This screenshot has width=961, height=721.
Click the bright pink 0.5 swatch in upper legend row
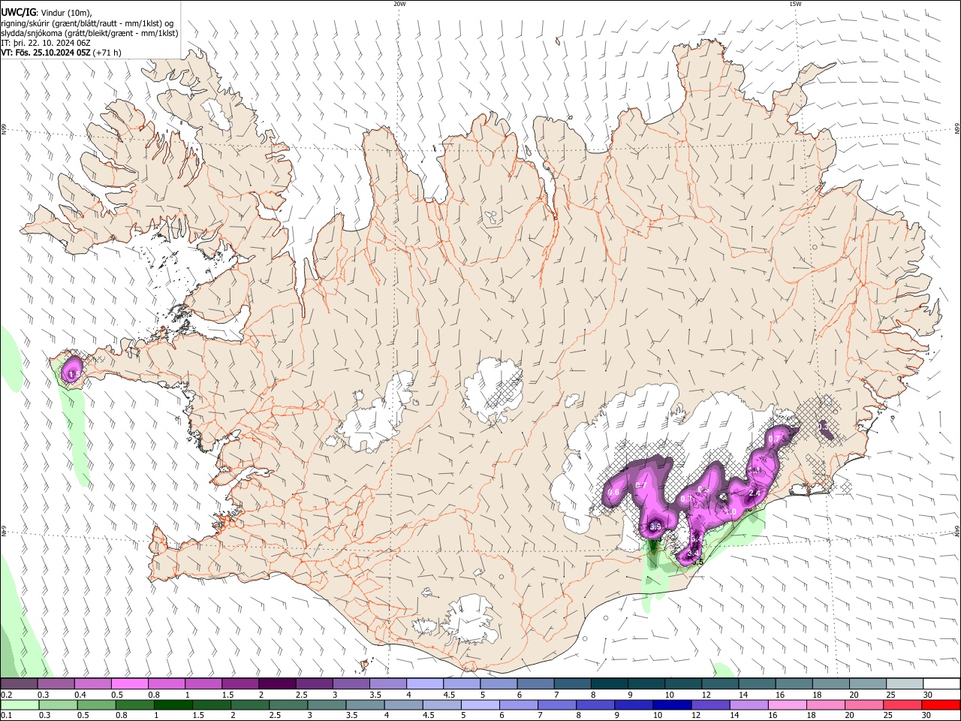(129, 684)
